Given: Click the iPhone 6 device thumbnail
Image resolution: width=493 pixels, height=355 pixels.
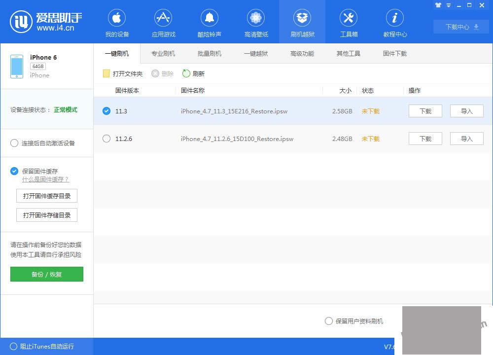Looking at the screenshot, I should pos(17,67).
